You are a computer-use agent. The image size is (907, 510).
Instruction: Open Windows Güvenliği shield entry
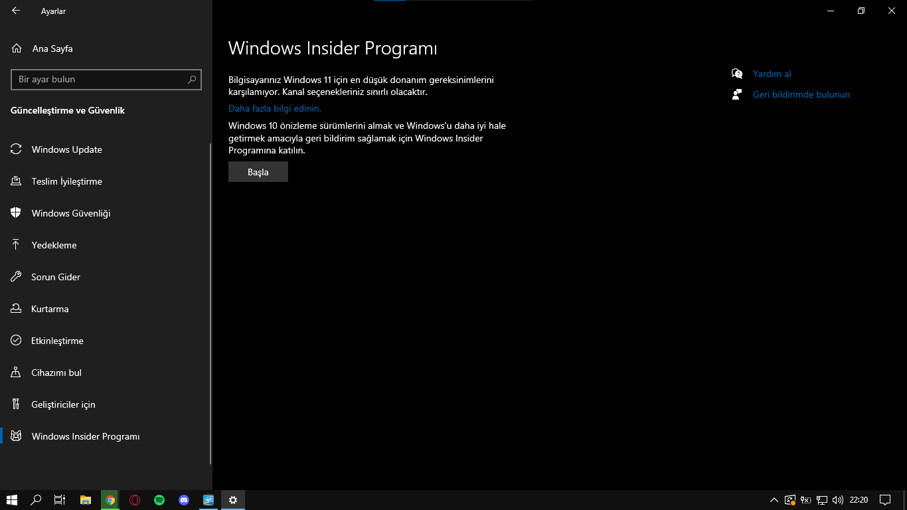106,213
